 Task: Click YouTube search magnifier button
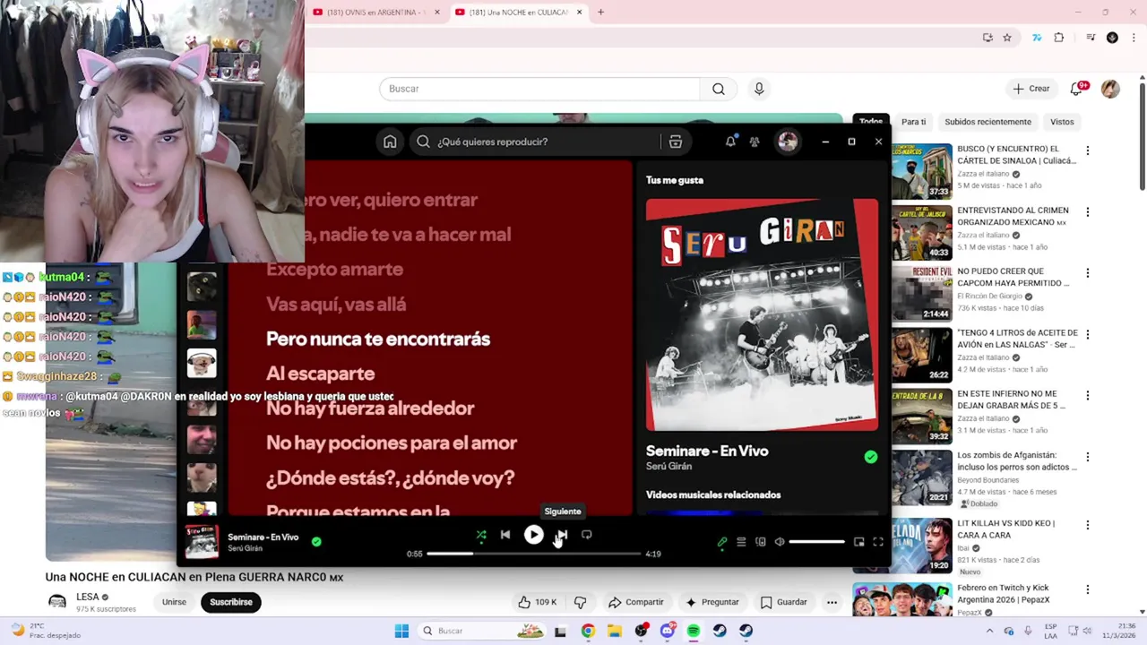719,89
